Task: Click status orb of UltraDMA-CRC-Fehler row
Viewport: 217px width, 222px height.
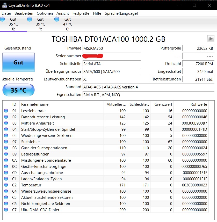Action: coord(6,210)
